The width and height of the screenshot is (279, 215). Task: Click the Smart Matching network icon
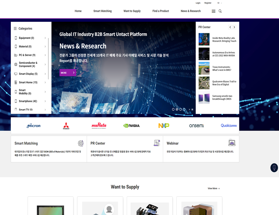pyautogui.click(x=81, y=143)
